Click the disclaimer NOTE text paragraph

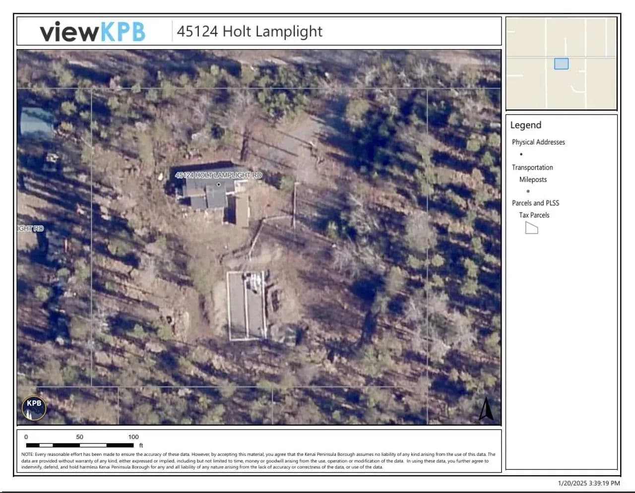click(x=258, y=460)
